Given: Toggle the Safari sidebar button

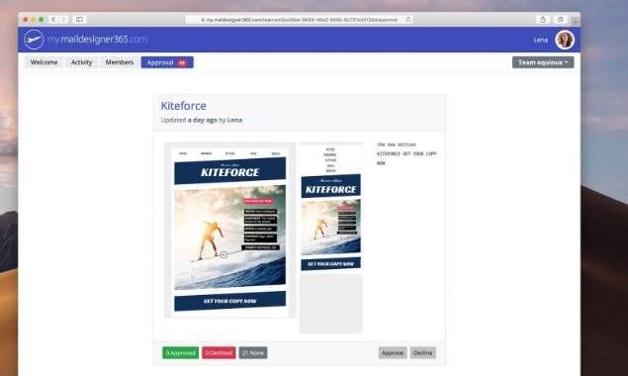Looking at the screenshot, I should [79, 19].
